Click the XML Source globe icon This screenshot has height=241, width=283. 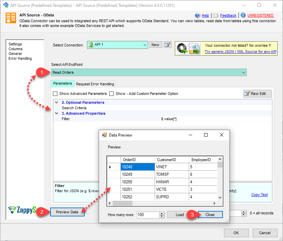pyautogui.click(x=194, y=48)
